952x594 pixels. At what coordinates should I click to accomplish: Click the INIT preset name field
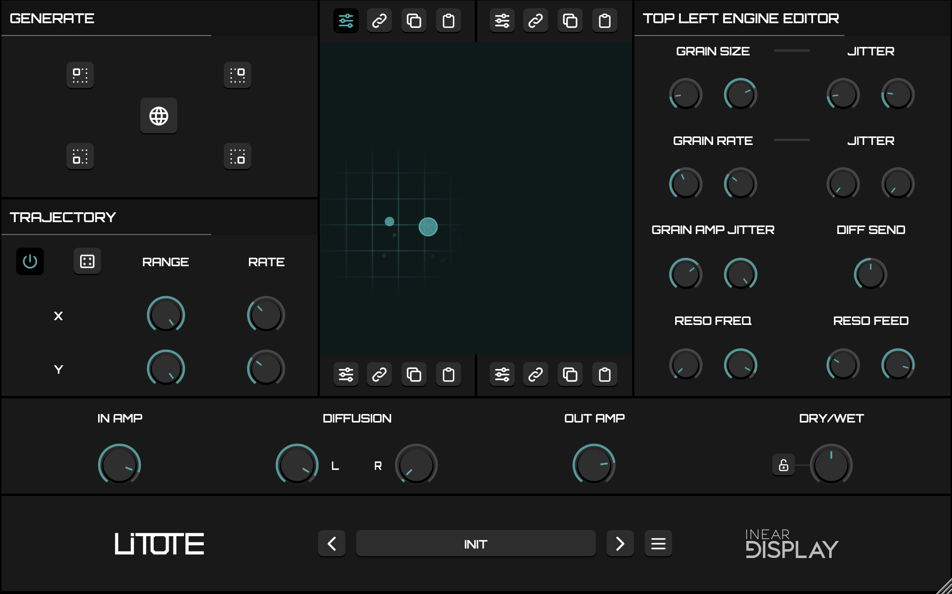click(x=476, y=543)
